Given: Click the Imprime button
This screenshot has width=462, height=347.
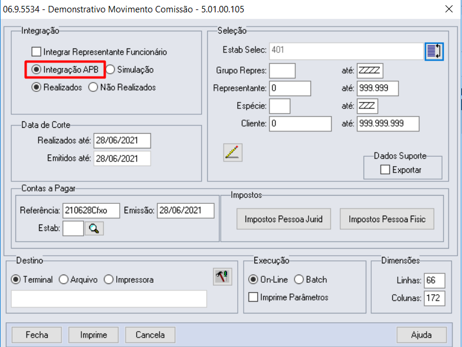Looking at the screenshot, I should pyautogui.click(x=93, y=335).
